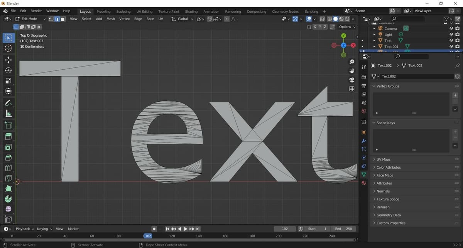Toggle camera view in viewport
The width and height of the screenshot is (463, 248).
point(351,80)
